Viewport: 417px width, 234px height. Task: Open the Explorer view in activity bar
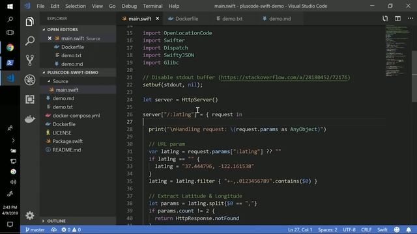[x=30, y=21]
